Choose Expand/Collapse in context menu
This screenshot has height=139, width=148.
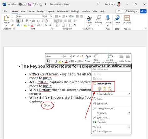[x=111, y=94]
